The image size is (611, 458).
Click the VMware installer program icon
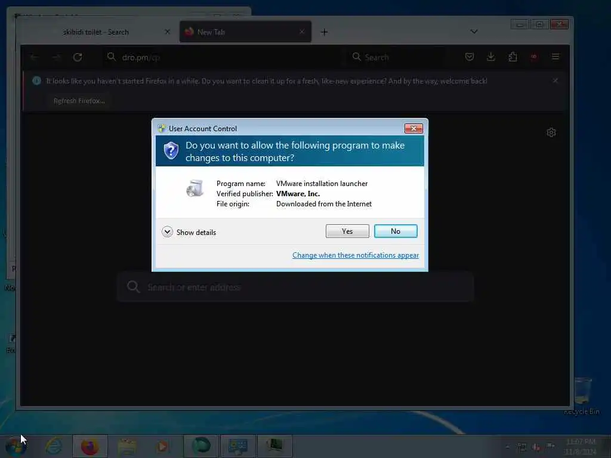[x=195, y=188]
